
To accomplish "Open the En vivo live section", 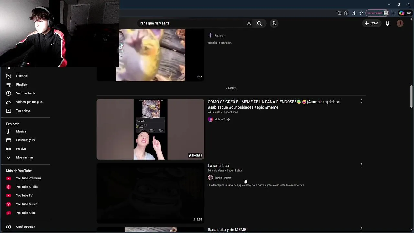I will pyautogui.click(x=21, y=149).
